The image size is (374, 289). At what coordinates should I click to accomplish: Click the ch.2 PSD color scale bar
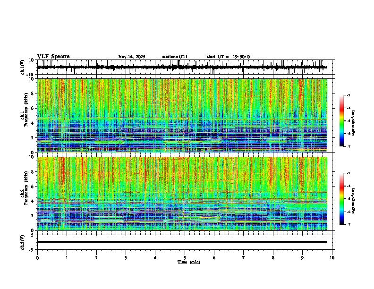tap(342, 199)
